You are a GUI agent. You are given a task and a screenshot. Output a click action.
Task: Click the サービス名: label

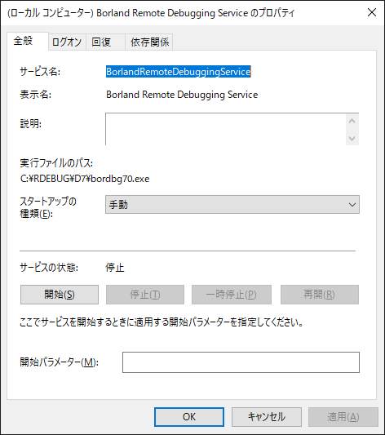click(40, 72)
